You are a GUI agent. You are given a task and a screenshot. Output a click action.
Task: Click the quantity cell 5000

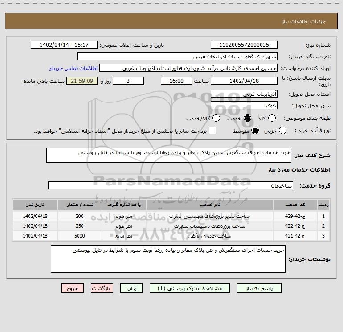(x=80, y=236)
